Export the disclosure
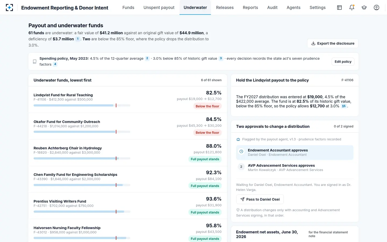The image size is (387, 242). pyautogui.click(x=333, y=43)
